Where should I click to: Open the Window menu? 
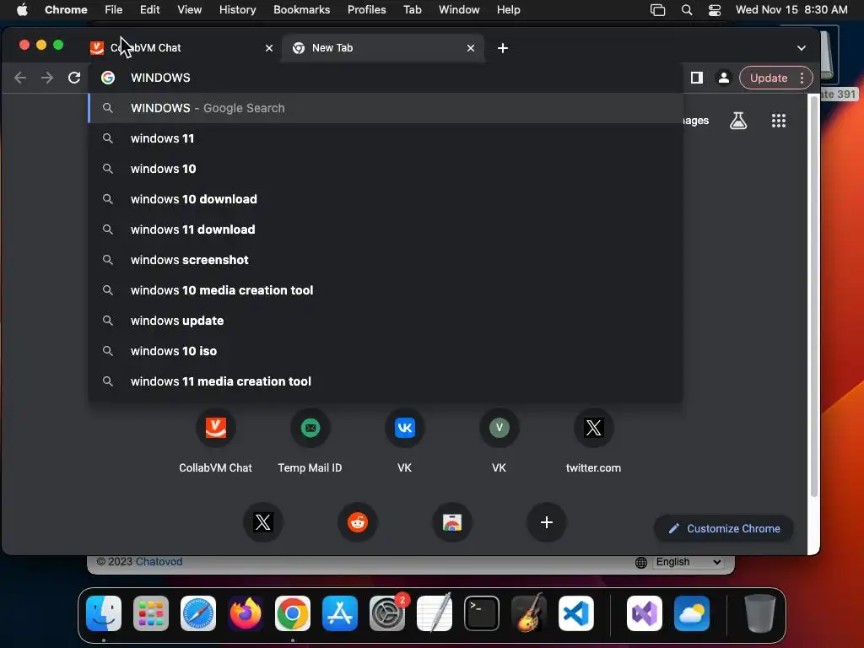[x=459, y=9]
